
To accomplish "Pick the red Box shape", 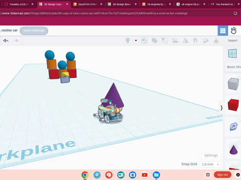I will click(233, 105).
